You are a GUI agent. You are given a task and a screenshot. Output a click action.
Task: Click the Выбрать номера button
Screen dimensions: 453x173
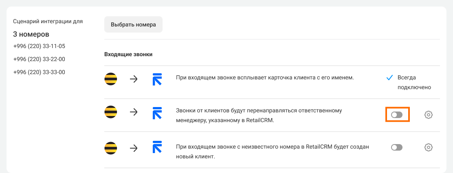(x=133, y=24)
